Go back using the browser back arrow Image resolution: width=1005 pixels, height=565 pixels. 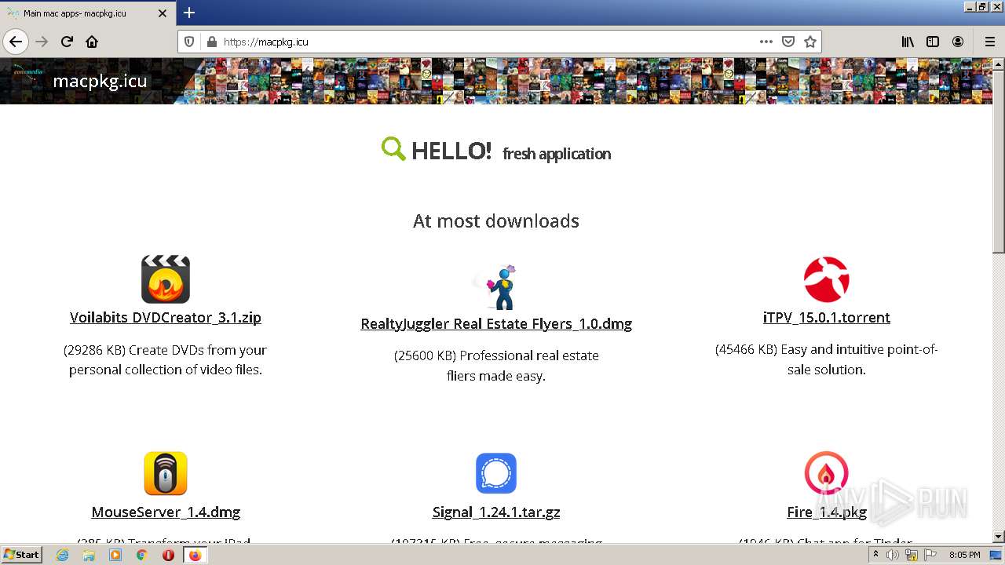click(16, 42)
